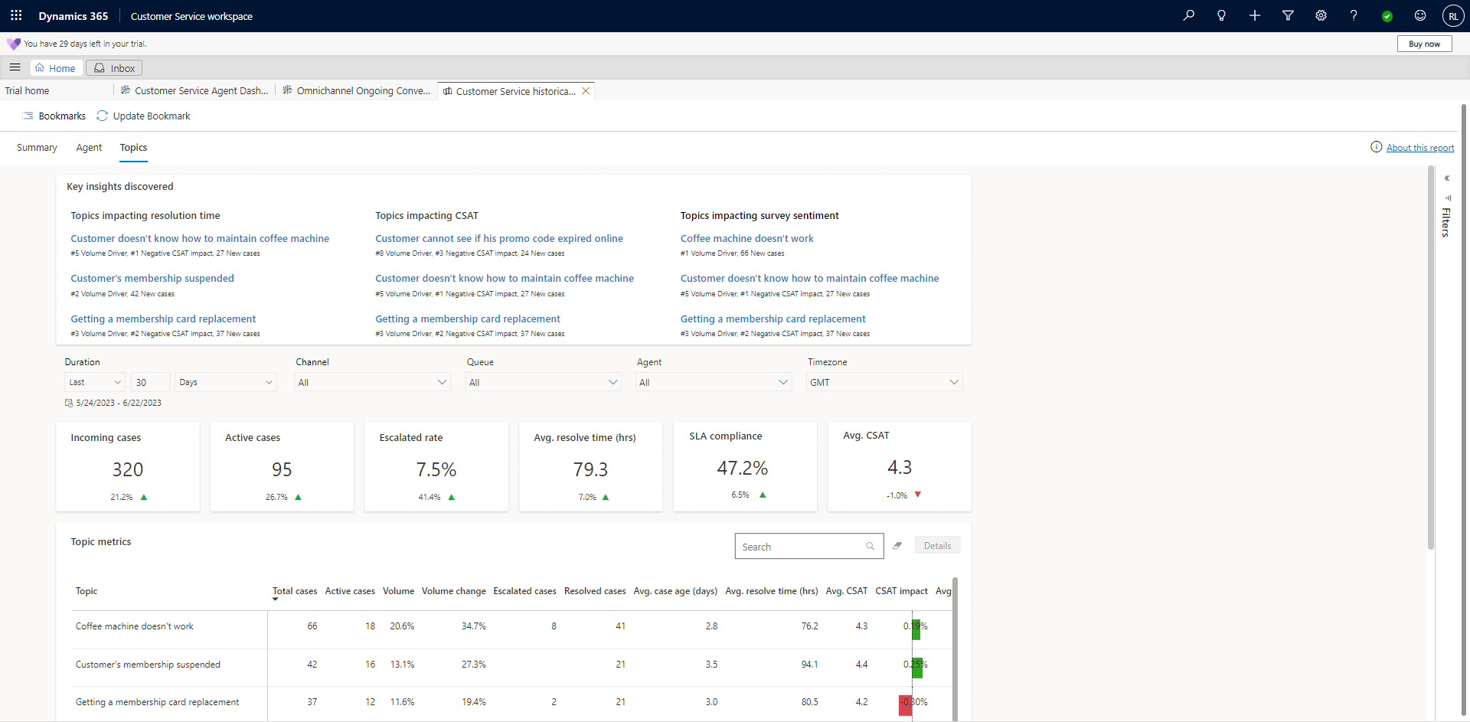Check environment status via green checkmark icon
This screenshot has width=1470, height=722.
(x=1387, y=16)
